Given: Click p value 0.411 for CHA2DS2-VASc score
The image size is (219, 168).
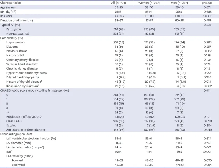Looking at the screenshot, I should coord(207,90).
